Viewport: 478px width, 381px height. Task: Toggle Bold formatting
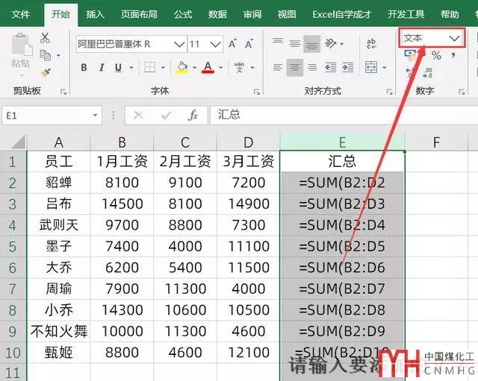click(x=84, y=68)
